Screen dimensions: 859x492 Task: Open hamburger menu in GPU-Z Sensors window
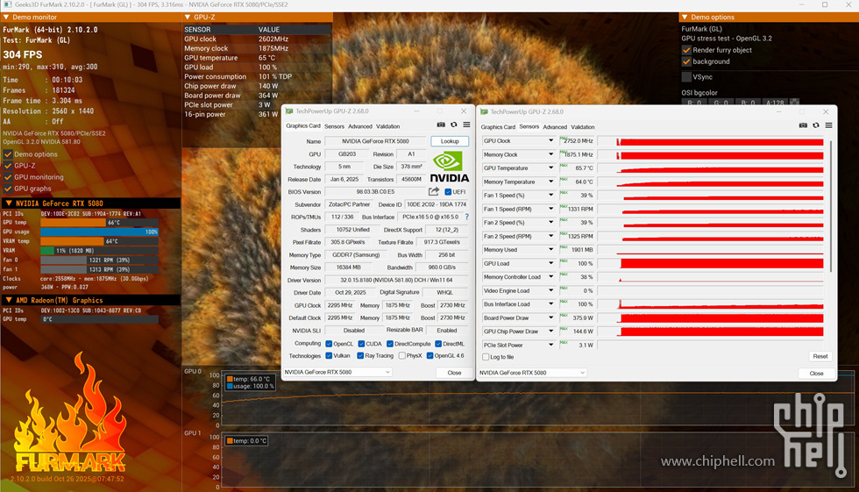point(827,125)
